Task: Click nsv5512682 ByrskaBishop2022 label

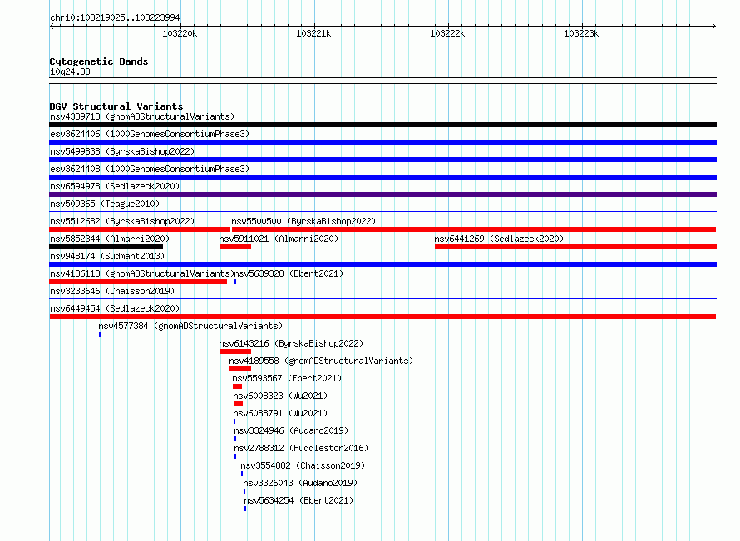Action: tap(122, 221)
